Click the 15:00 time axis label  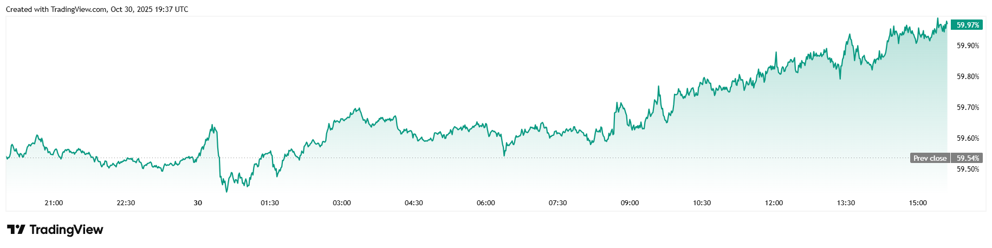click(x=918, y=203)
